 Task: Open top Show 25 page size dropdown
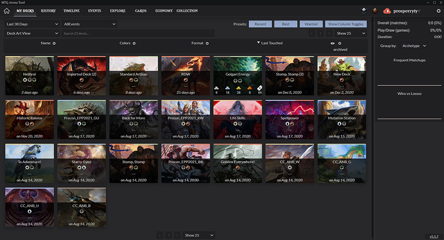[351, 33]
